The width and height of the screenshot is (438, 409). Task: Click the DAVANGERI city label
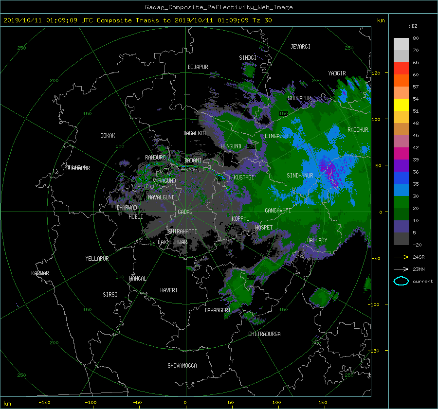(218, 310)
